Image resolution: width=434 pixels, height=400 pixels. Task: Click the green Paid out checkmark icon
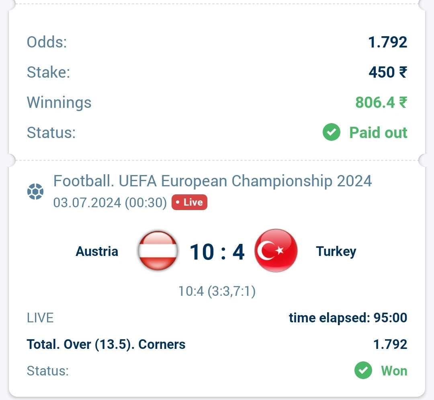click(x=331, y=132)
